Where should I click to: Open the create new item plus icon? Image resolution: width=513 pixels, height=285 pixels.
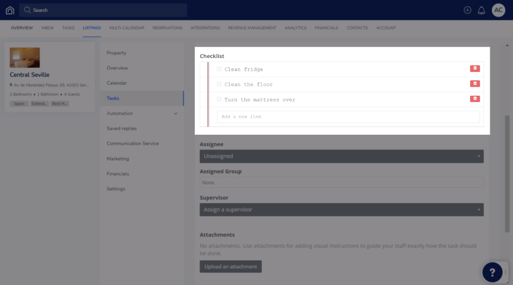(x=467, y=10)
